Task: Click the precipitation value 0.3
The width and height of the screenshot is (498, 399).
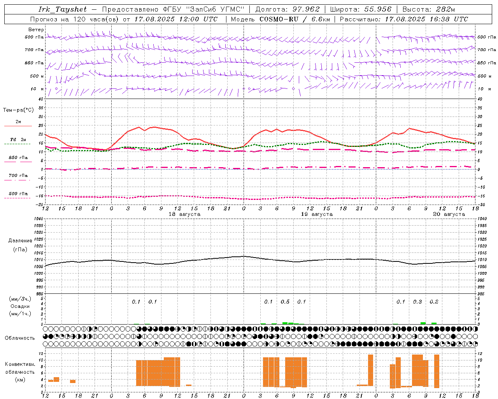Action: 417,302
